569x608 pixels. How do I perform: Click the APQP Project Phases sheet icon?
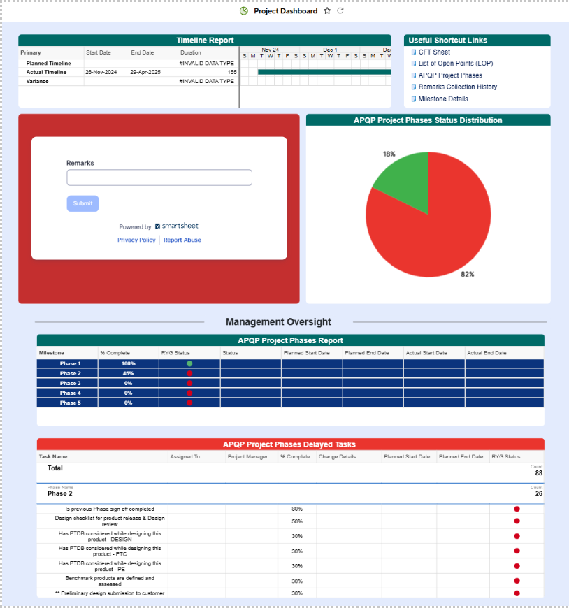click(x=413, y=75)
